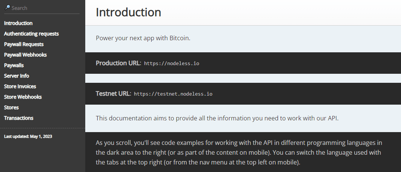
Task: Click the https://nodeless.io production URL
Action: (x=172, y=64)
